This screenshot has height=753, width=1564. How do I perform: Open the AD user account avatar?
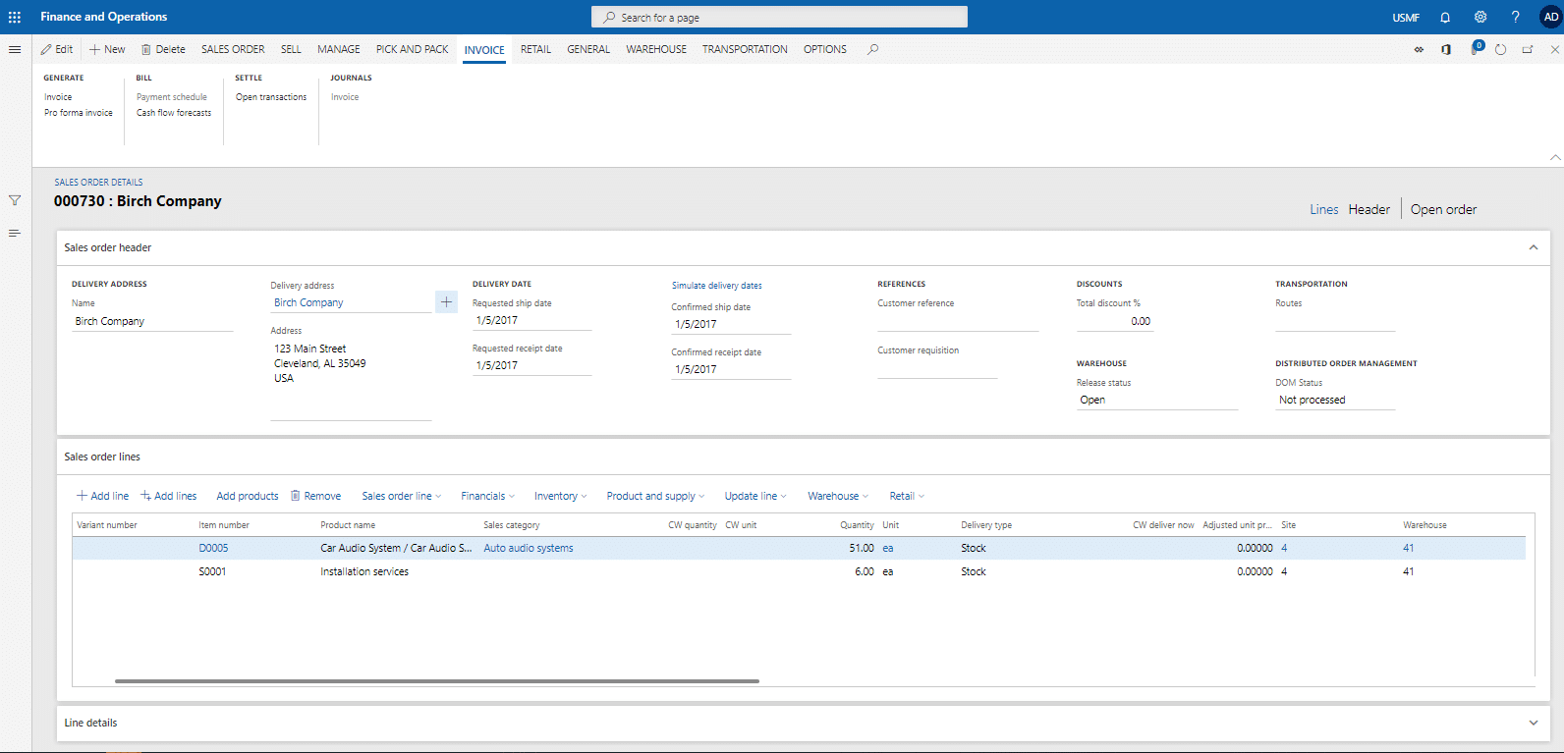pos(1550,17)
